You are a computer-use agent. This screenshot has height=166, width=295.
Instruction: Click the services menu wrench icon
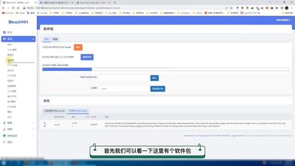coord(4,123)
